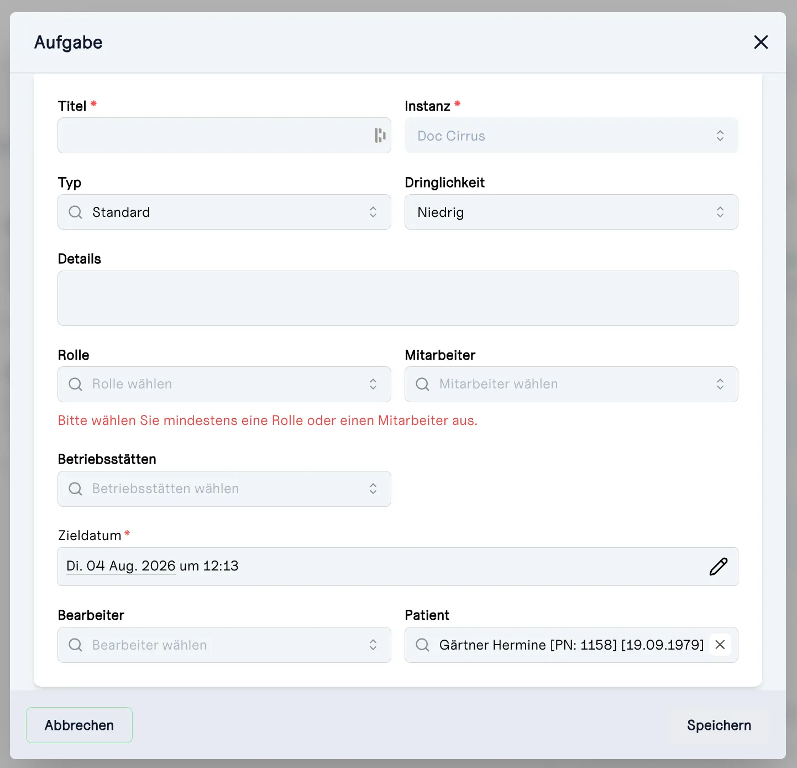Open the Instanz dropdown showing Doc Cirrus
This screenshot has height=768, width=797.
[x=571, y=136]
